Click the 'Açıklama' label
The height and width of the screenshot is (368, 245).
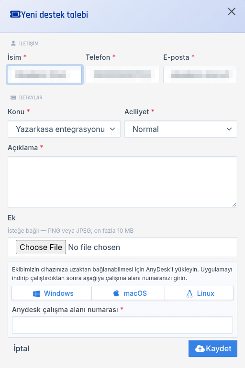(x=23, y=148)
